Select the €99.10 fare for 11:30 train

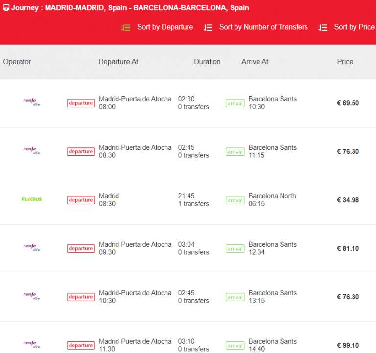pyautogui.click(x=348, y=345)
